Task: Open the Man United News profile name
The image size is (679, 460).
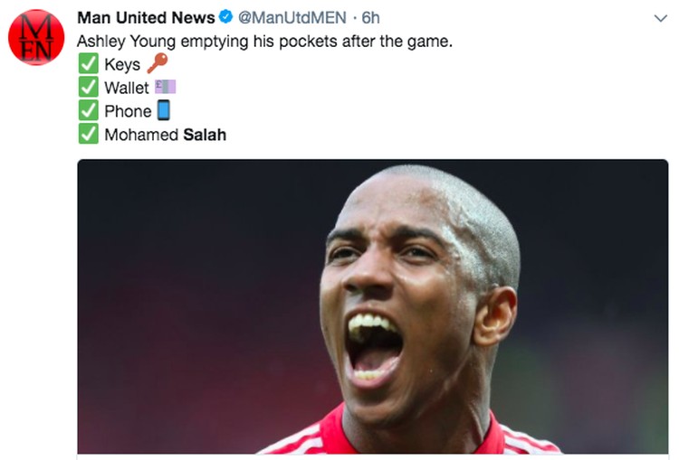Action: pos(146,18)
